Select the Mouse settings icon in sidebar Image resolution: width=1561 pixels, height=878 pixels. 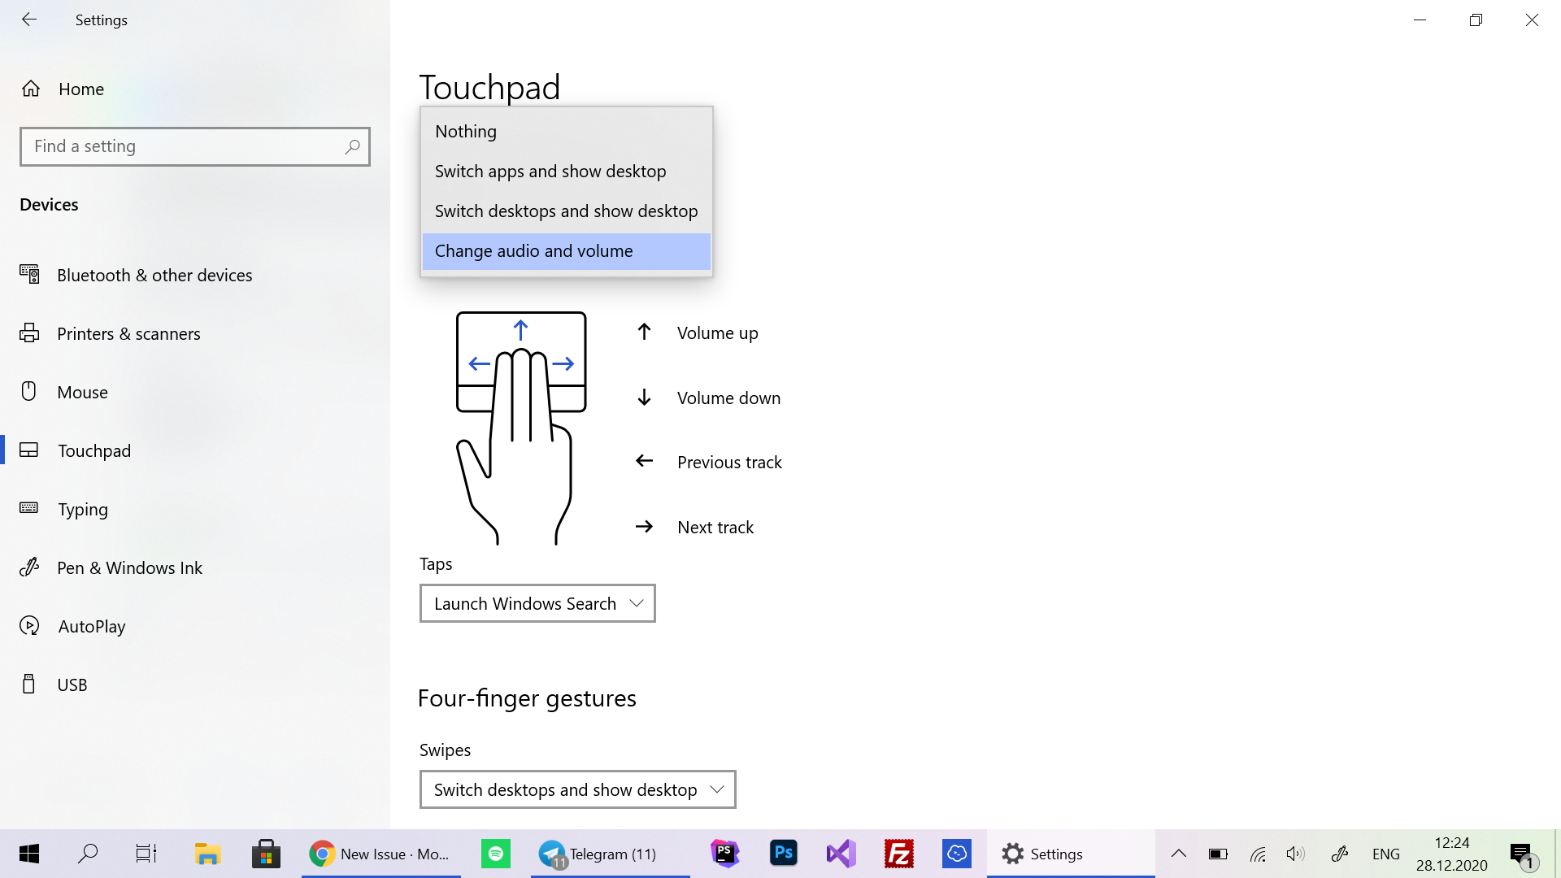click(x=29, y=392)
